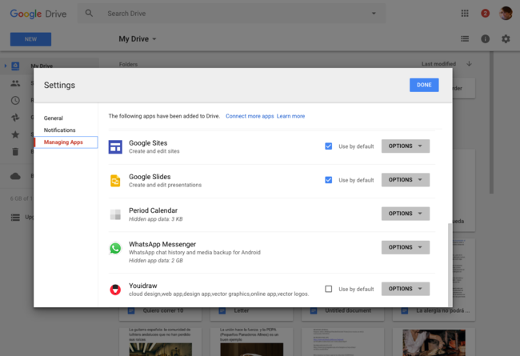Click the New button
This screenshot has height=356, width=520.
30,39
